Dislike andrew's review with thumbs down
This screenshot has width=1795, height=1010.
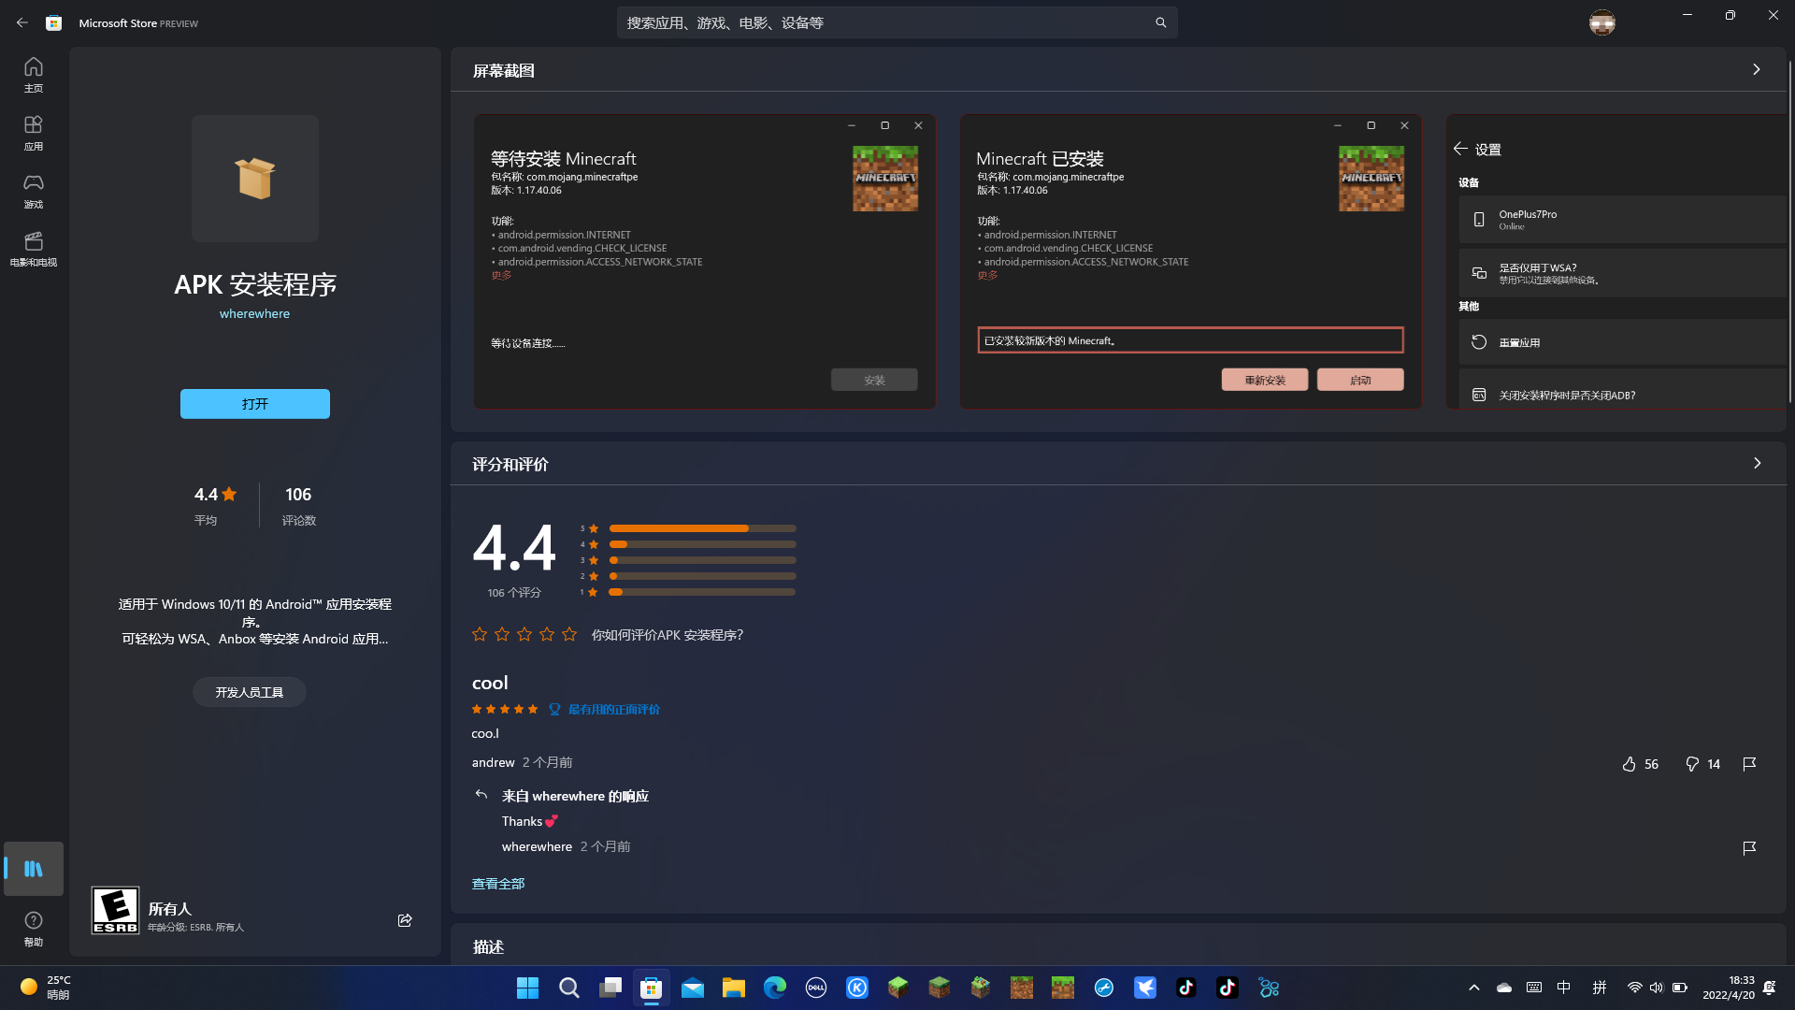[x=1692, y=764]
